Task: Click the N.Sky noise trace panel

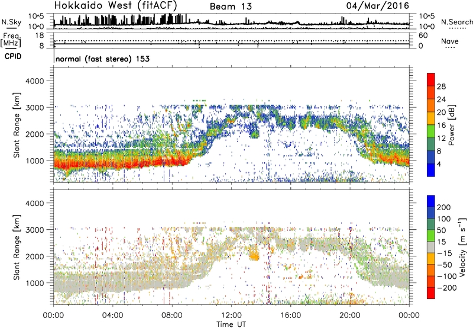Action: (232, 21)
